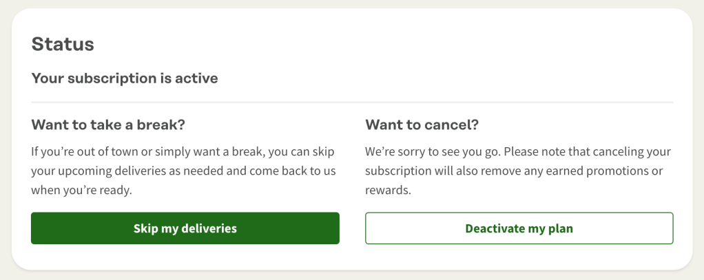
Task: Click the "when you're ready." text line
Action: (x=81, y=191)
